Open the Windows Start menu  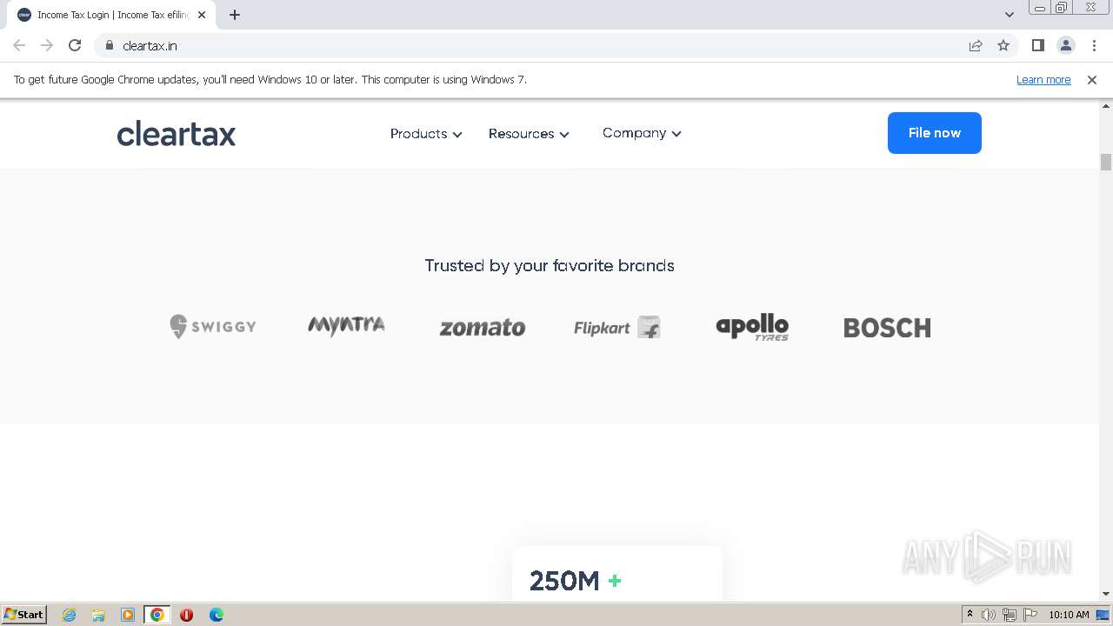(x=24, y=614)
